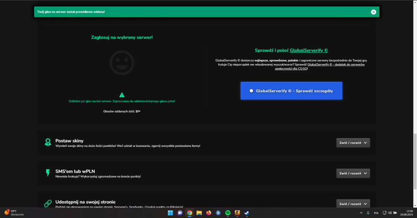
Task: Open the volume control in the tray
Action: click(x=389, y=213)
